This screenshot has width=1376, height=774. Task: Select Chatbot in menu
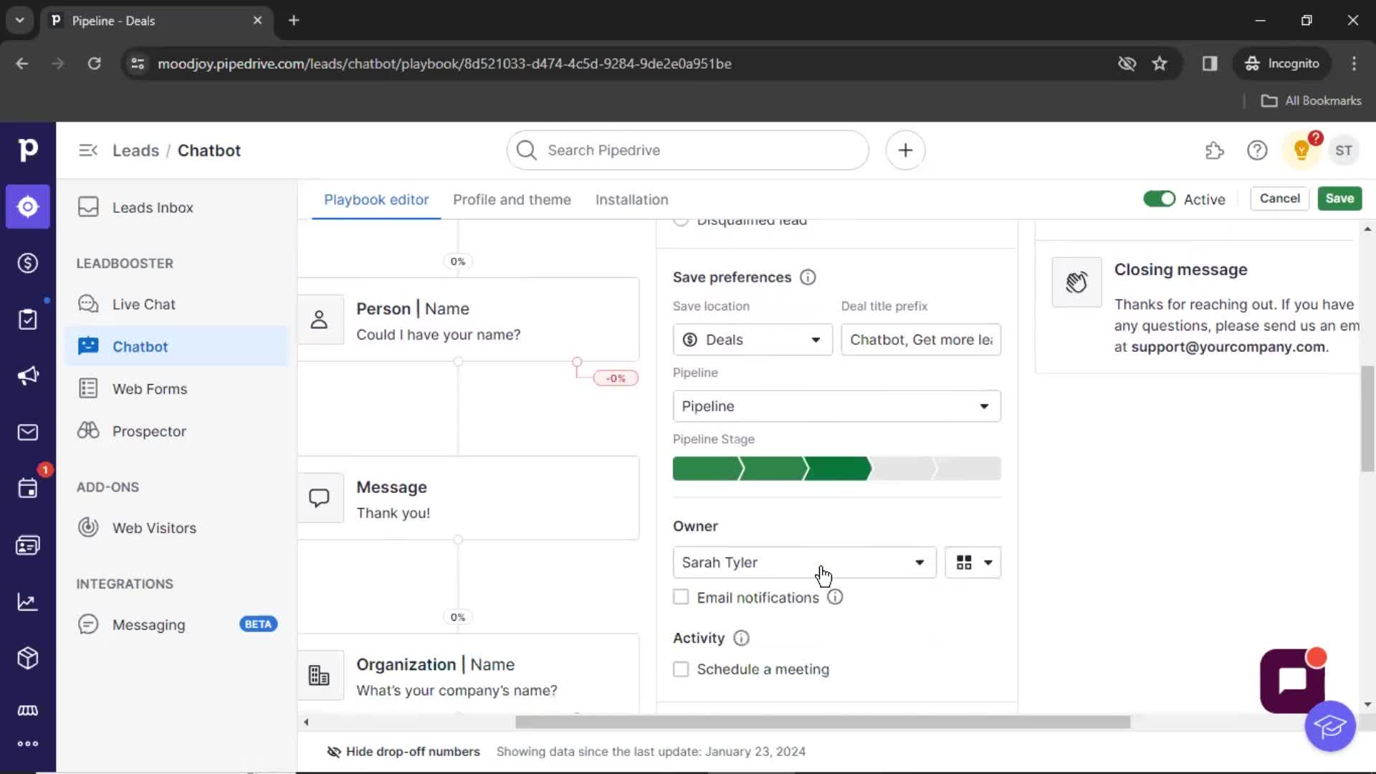[176, 346]
